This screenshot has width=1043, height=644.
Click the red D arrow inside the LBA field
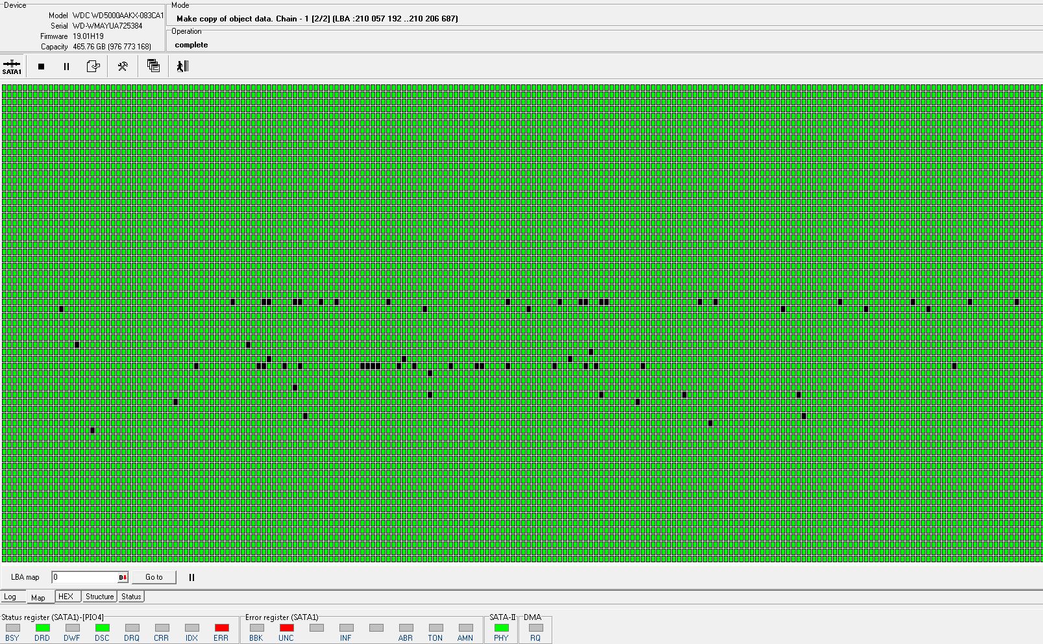(123, 577)
